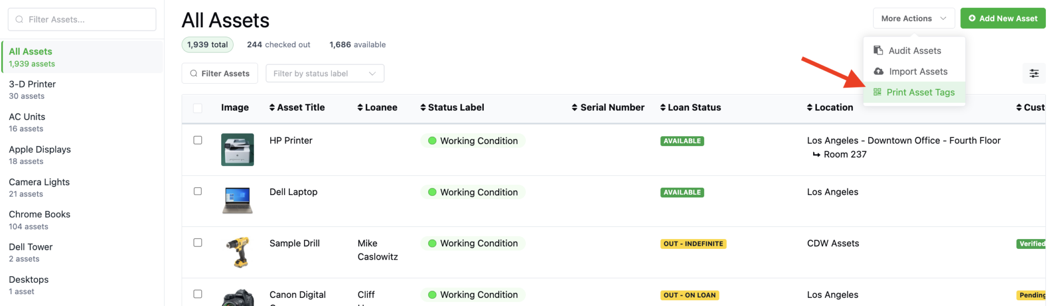Image resolution: width=1054 pixels, height=306 pixels.
Task: Click the Add New Asset button
Action: click(x=1003, y=19)
